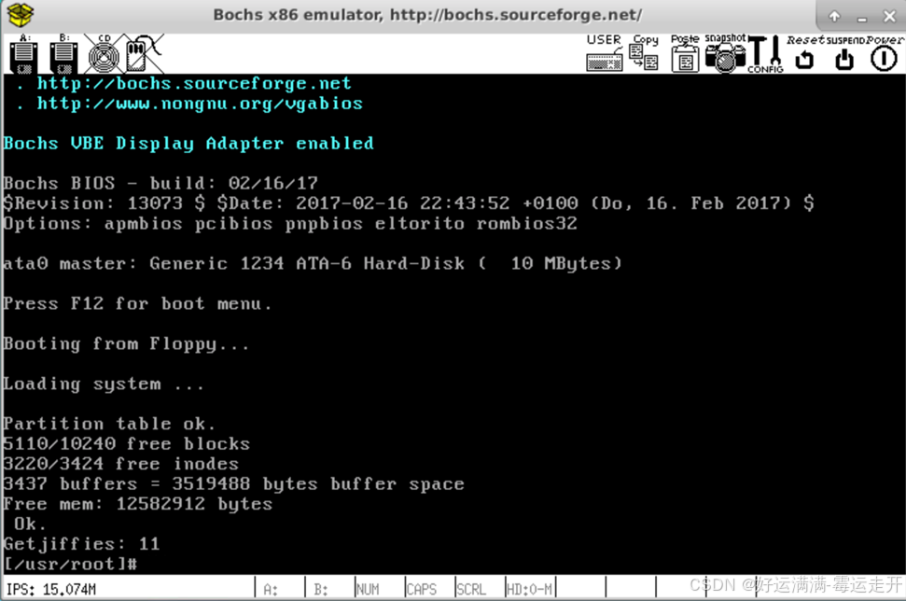906x601 pixels.
Task: Click floppy drive A: icon
Action: (x=23, y=54)
